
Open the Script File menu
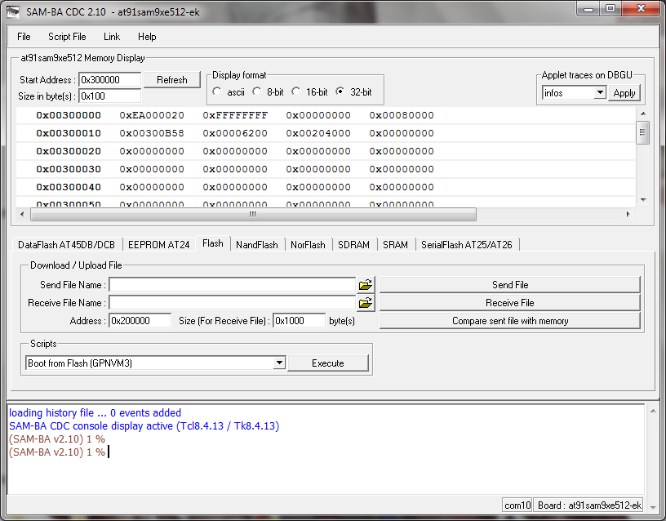click(67, 37)
